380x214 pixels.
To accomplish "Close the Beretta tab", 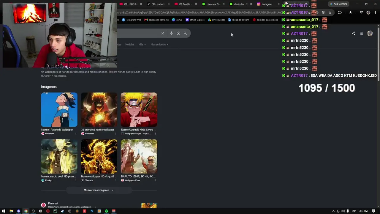I will coord(196,4).
